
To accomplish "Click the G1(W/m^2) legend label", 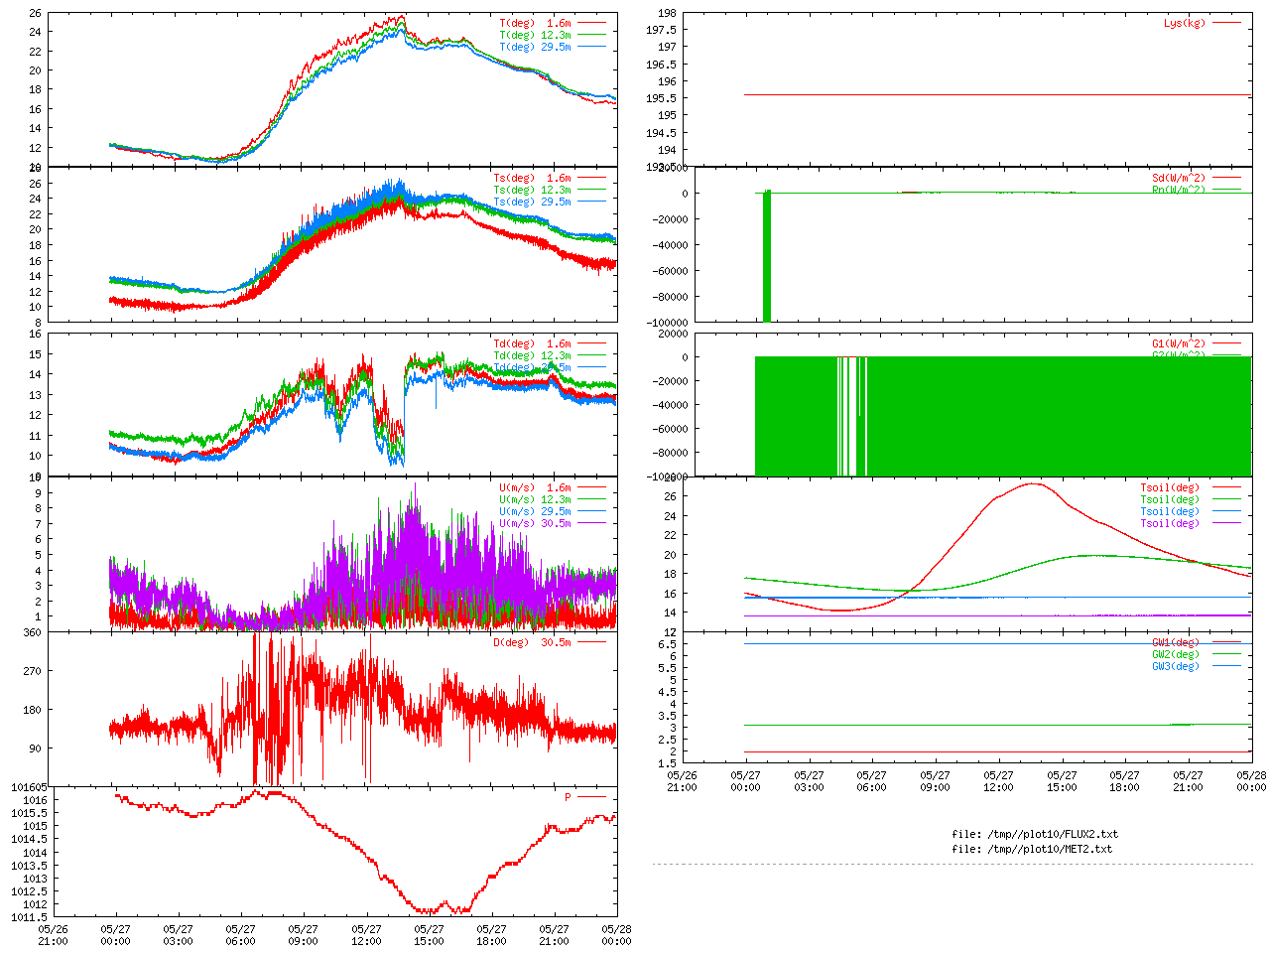I will (1179, 344).
